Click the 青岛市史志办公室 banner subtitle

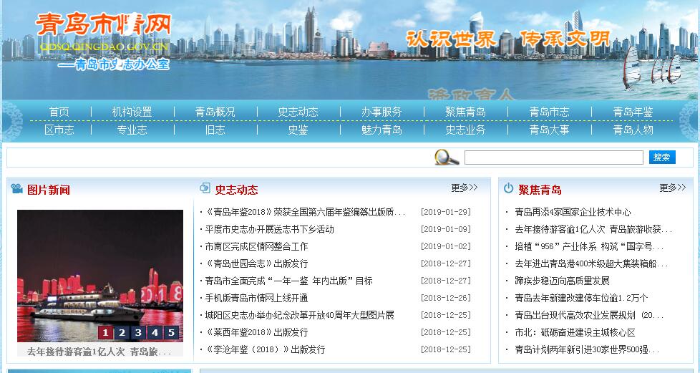(113, 64)
